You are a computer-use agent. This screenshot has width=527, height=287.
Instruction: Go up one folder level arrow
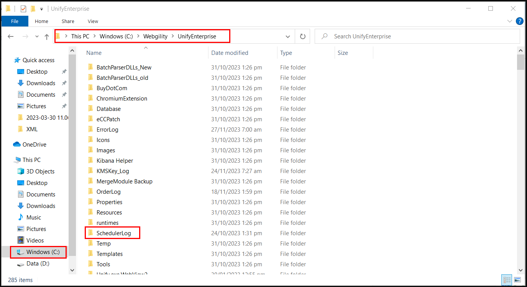pyautogui.click(x=47, y=36)
